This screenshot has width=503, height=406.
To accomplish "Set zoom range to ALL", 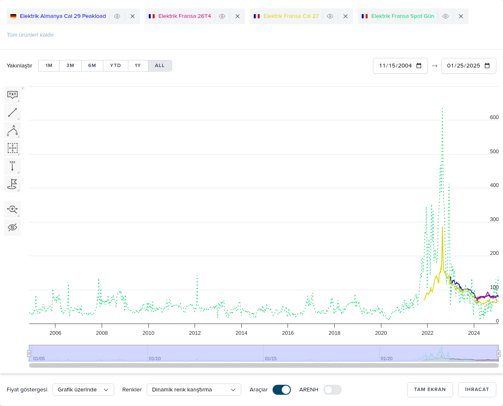I will click(x=160, y=66).
